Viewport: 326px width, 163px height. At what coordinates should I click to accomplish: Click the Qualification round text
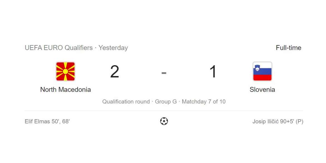126,101
